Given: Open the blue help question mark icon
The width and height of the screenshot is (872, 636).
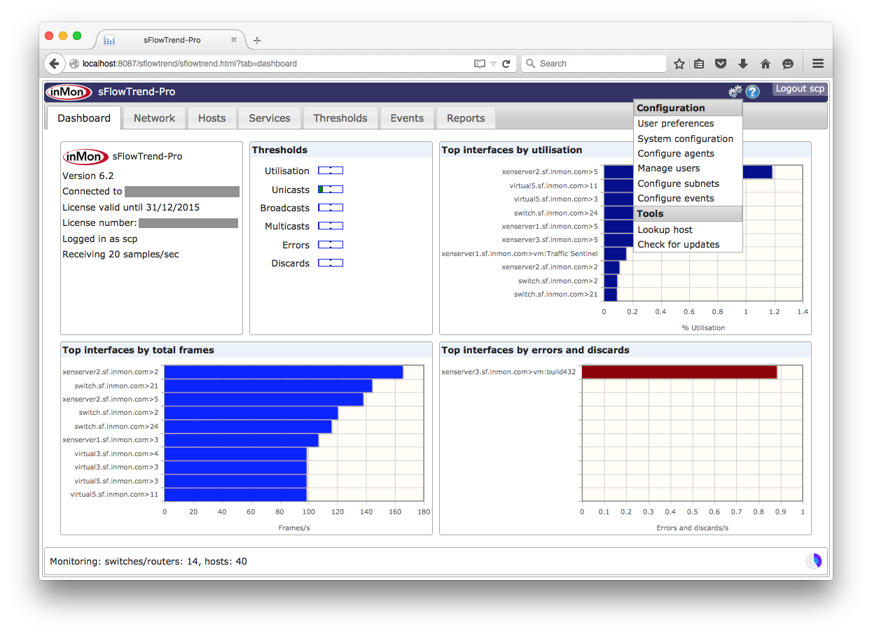Looking at the screenshot, I should (x=752, y=92).
